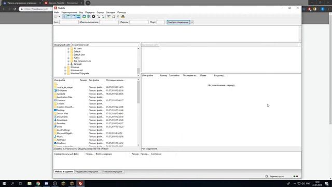
Task: Select the AppData folder row
Action: (x=95, y=94)
